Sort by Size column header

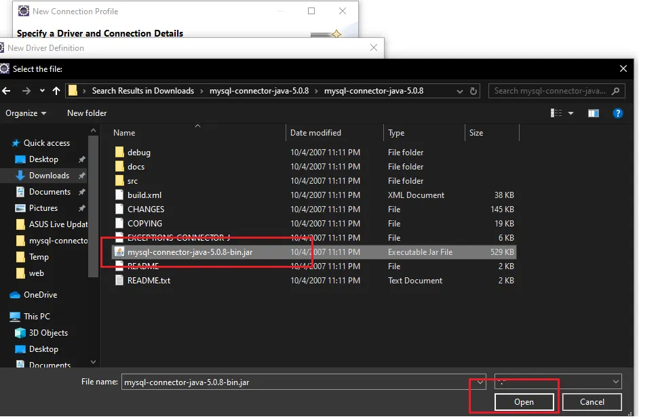point(476,133)
